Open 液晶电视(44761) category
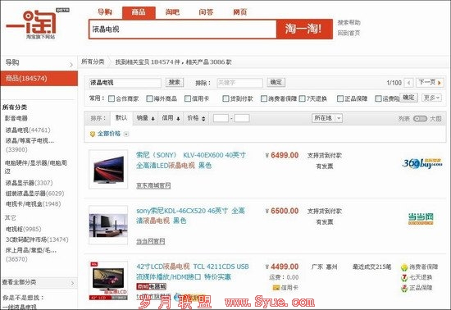The image size is (451, 310). 28,130
